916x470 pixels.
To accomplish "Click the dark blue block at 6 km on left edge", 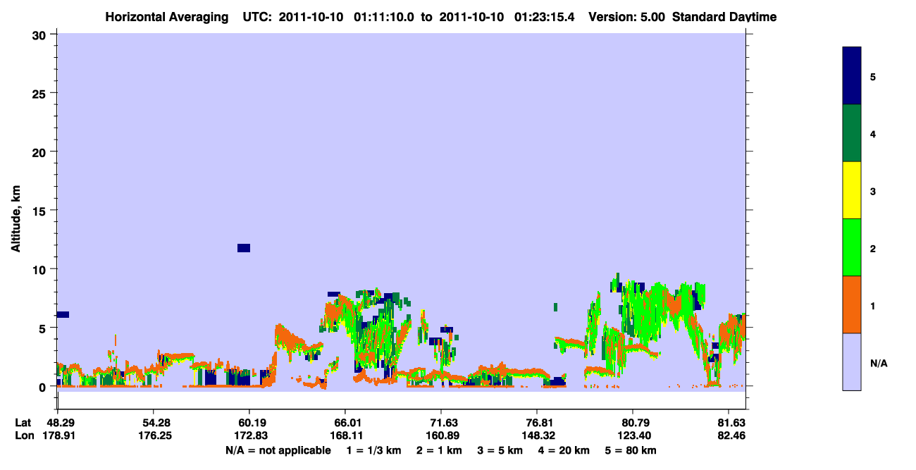I will tap(63, 314).
